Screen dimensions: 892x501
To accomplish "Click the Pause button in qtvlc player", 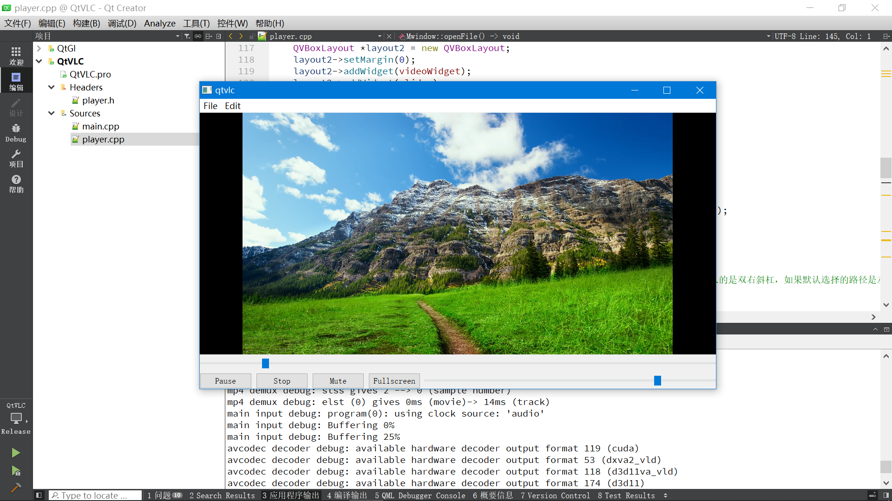I will (225, 380).
